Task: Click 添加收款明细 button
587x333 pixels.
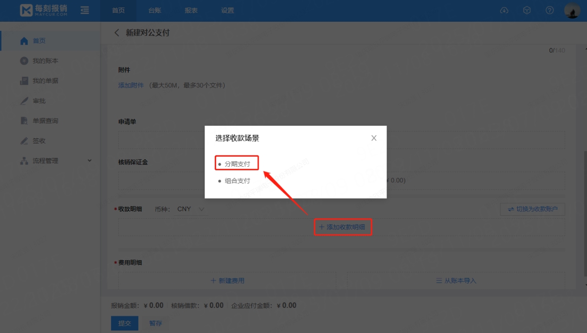Action: [x=342, y=227]
